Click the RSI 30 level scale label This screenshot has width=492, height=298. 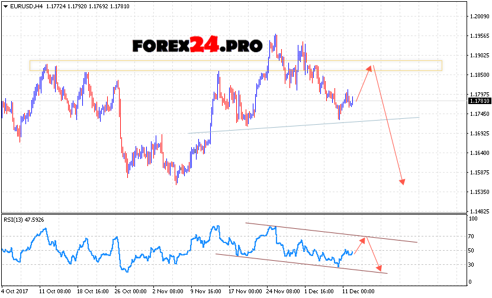[472, 264]
